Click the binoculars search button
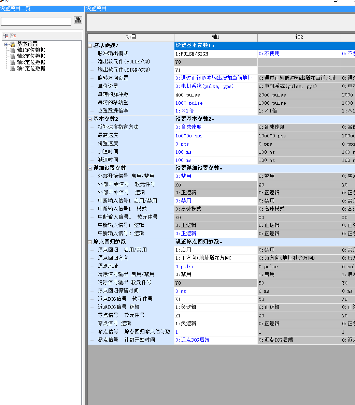 click(78, 20)
